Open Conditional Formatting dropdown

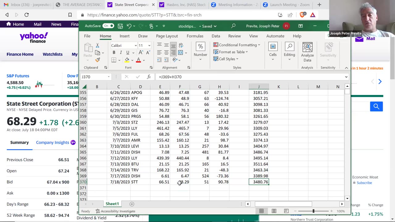237,45
